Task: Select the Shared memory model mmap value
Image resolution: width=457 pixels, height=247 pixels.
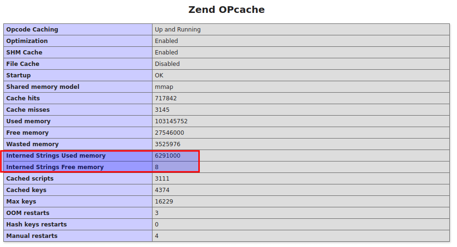Action: click(x=164, y=87)
